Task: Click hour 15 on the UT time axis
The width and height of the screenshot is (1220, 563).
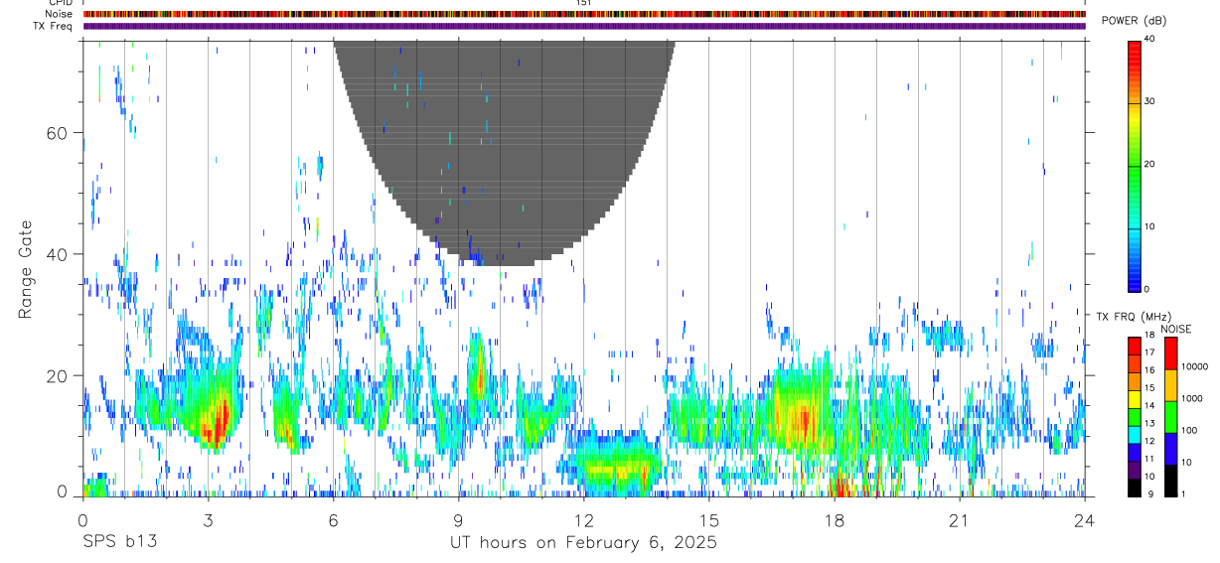Action: [708, 519]
